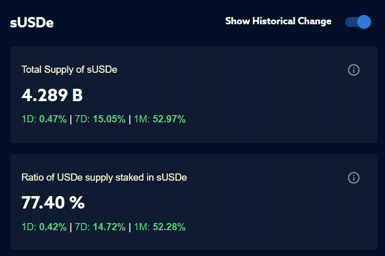Click 1M 52.97% change in Total Supply
Image resolution: width=385 pixels, height=256 pixels.
tap(169, 119)
